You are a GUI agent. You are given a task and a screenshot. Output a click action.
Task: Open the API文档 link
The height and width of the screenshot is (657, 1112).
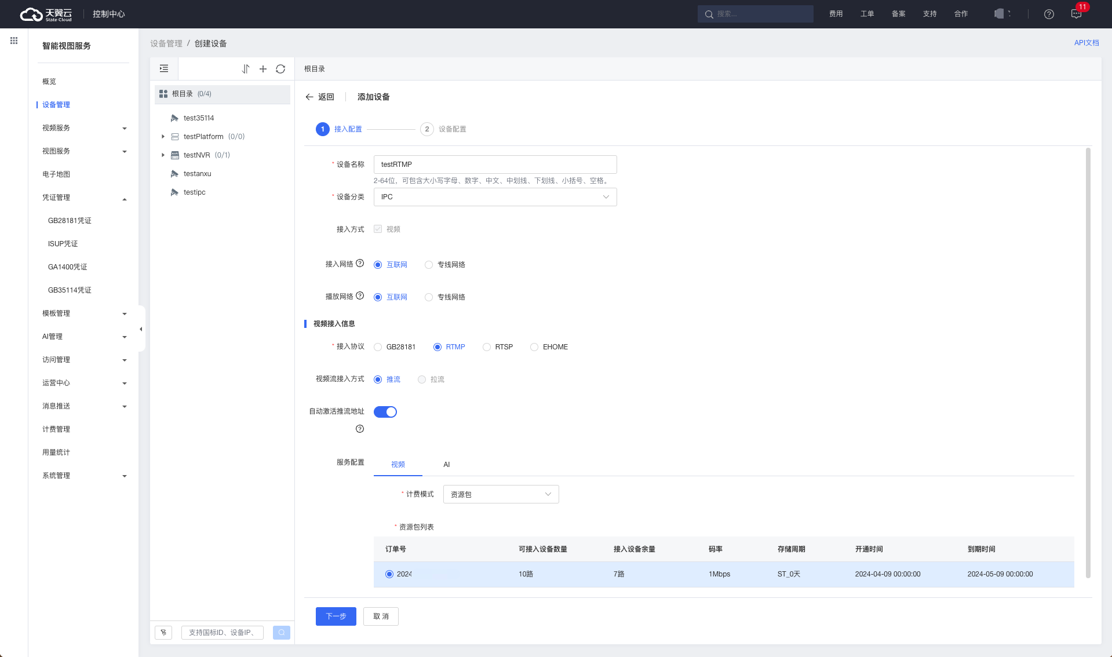tap(1087, 43)
